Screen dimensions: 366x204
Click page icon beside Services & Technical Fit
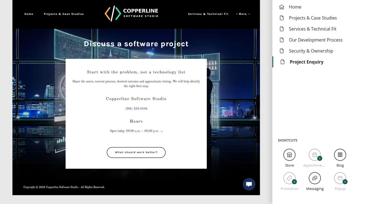pos(282,29)
